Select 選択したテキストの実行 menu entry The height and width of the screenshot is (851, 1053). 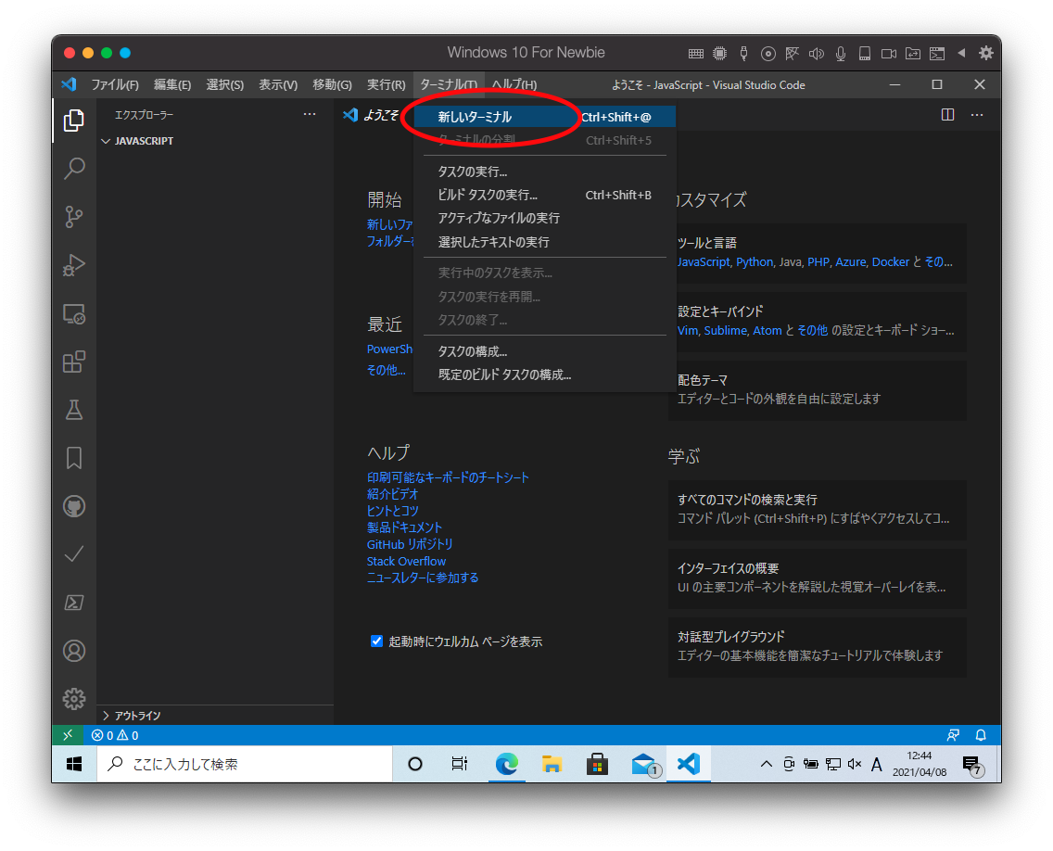(545, 242)
